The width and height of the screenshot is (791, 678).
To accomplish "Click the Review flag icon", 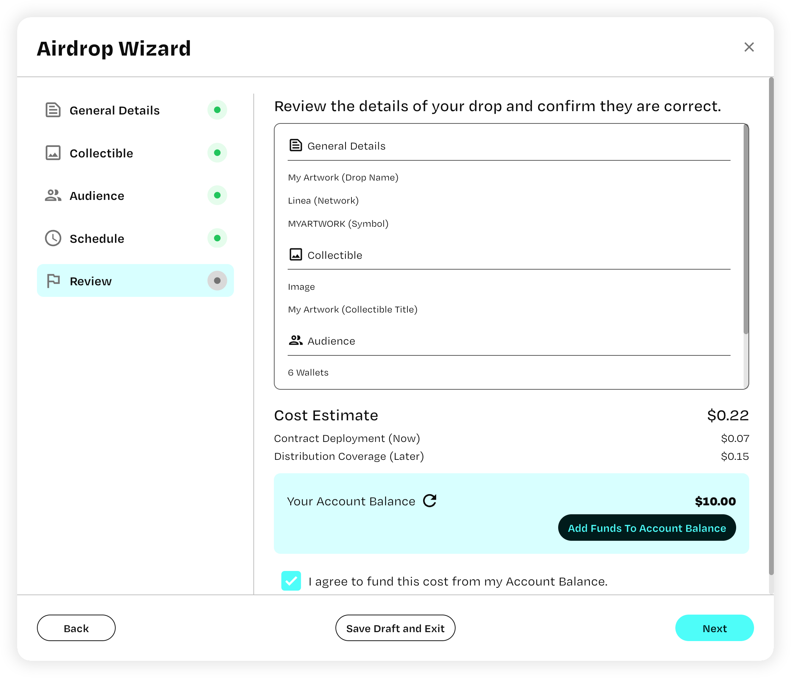I will tap(54, 281).
